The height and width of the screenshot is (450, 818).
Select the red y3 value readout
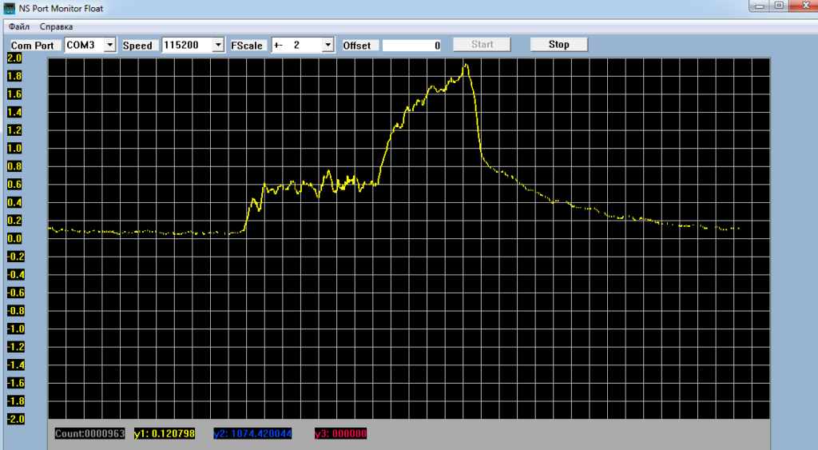click(340, 434)
